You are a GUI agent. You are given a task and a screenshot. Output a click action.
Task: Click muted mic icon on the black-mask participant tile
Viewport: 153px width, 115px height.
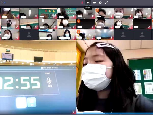(17, 27)
